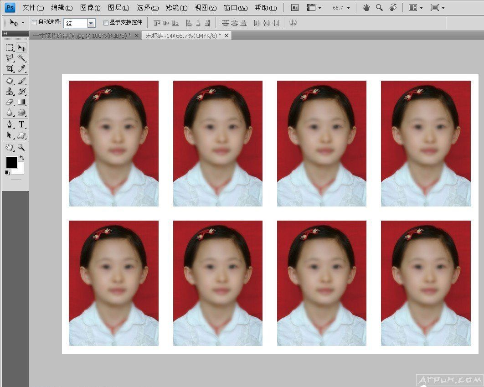Pick the Eyedropper tool
484x387 pixels.
click(21, 69)
